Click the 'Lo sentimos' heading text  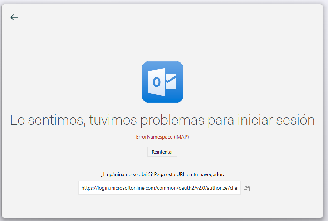pyautogui.click(x=46, y=120)
